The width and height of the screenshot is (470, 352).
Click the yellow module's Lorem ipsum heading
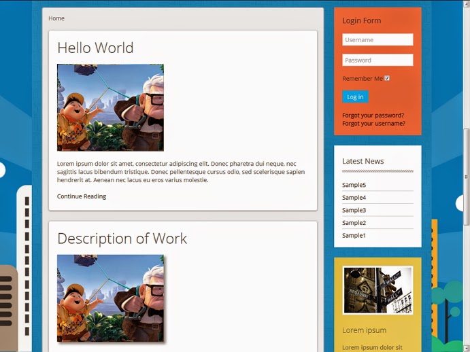tap(364, 330)
